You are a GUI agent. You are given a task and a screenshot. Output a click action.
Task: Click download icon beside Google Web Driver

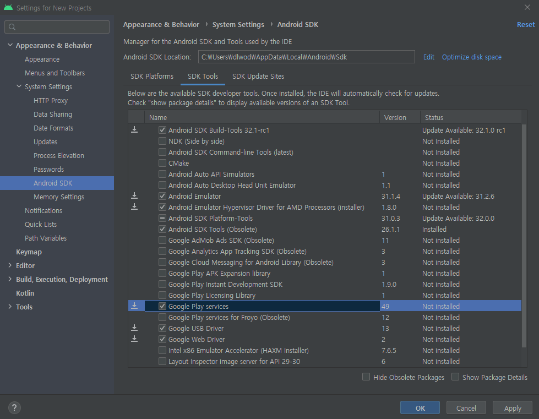tap(134, 339)
